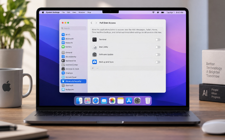Click the Bluetooth label in sidebar

tap(69, 39)
